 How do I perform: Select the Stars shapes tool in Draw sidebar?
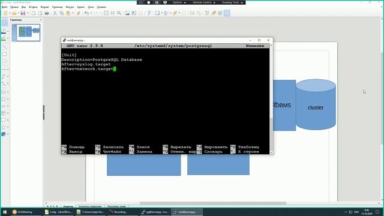[x=4, y=127]
